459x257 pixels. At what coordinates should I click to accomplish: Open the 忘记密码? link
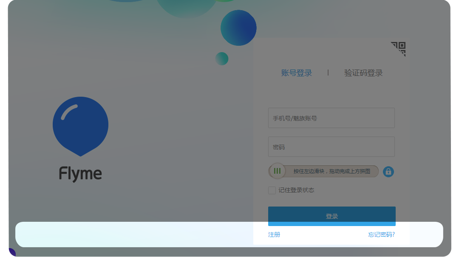click(x=381, y=235)
